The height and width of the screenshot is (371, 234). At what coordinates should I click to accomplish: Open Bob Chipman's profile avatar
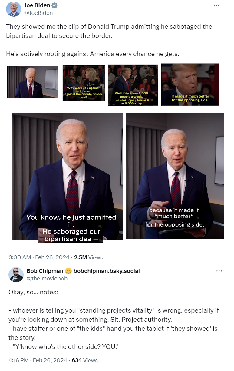pos(16,275)
